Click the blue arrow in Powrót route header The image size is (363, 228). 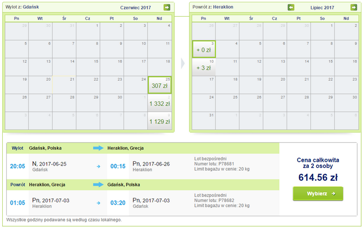(x=98, y=185)
